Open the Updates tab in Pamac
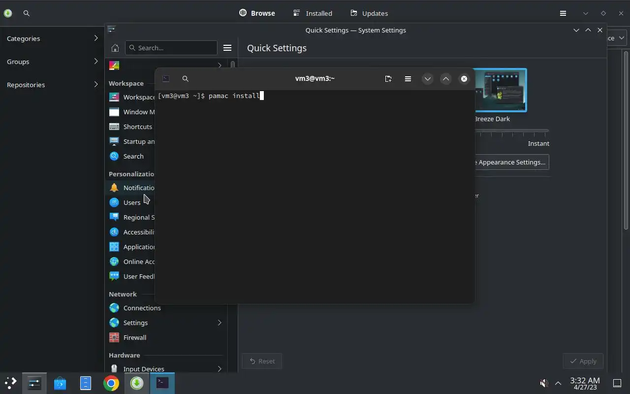Viewport: 630px width, 394px height. 369,13
